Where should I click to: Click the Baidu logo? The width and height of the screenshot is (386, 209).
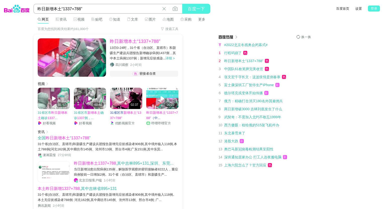tap(17, 9)
